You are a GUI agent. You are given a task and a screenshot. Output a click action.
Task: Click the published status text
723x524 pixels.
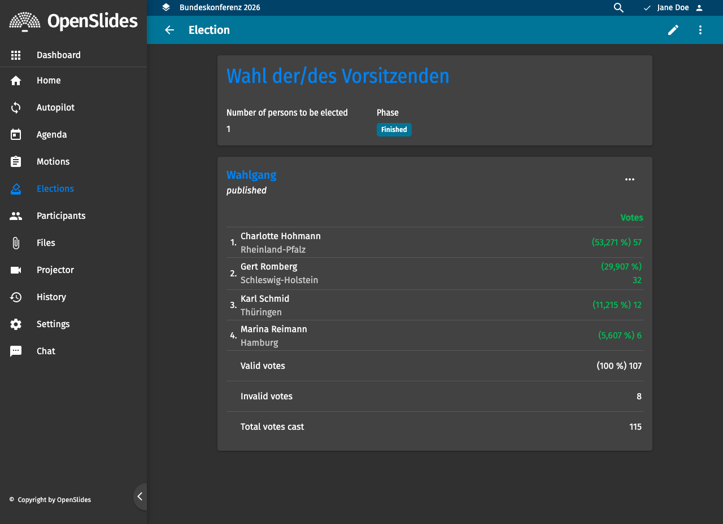click(246, 191)
